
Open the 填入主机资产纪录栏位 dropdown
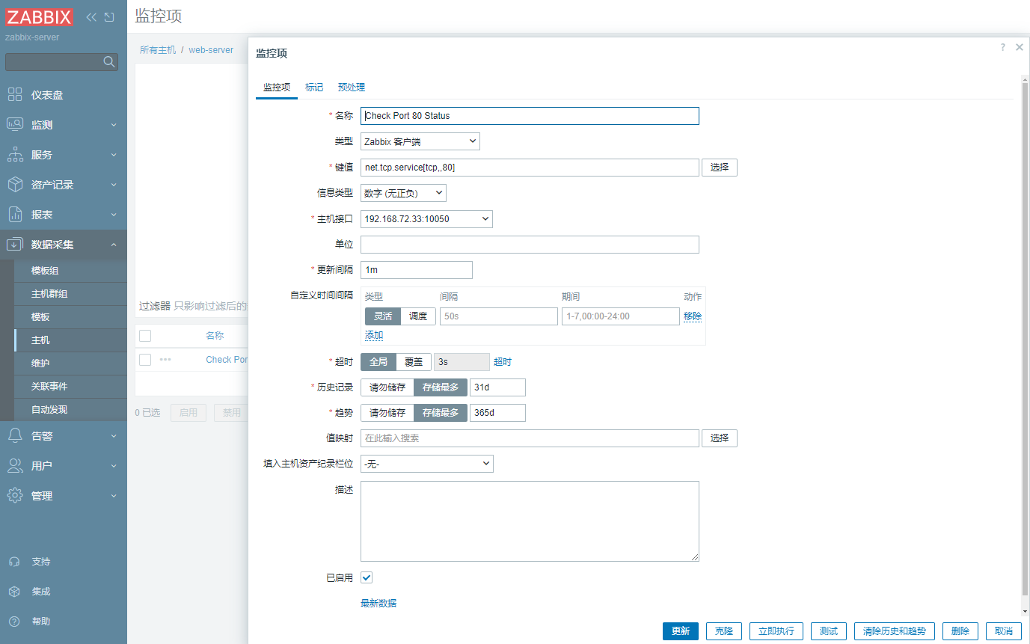tap(427, 464)
